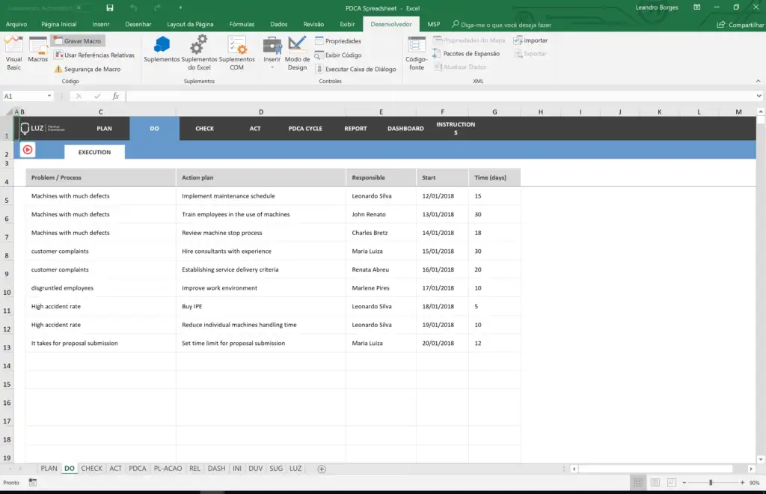Click the select-all corner of the grid
The image size is (766, 494).
click(x=9, y=112)
